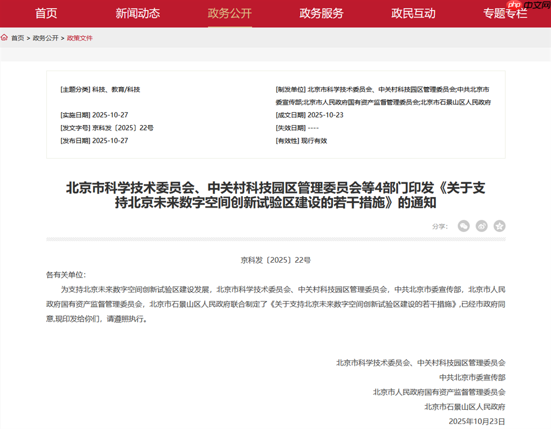Open the 政务服务 navigation menu
The height and width of the screenshot is (429, 551).
click(321, 13)
